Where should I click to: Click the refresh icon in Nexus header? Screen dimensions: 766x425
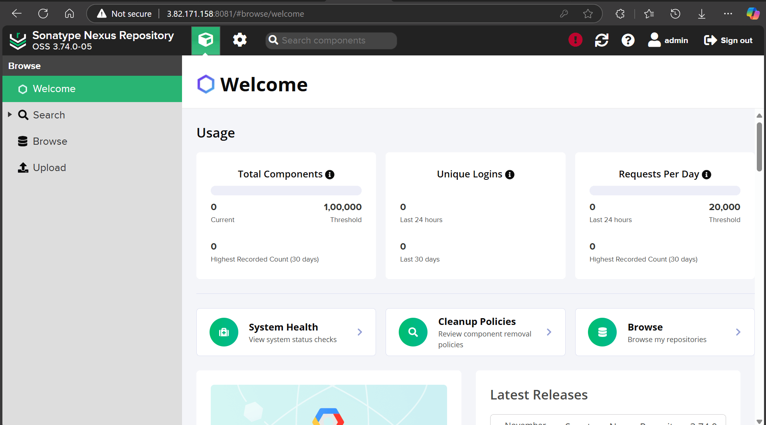(x=602, y=40)
